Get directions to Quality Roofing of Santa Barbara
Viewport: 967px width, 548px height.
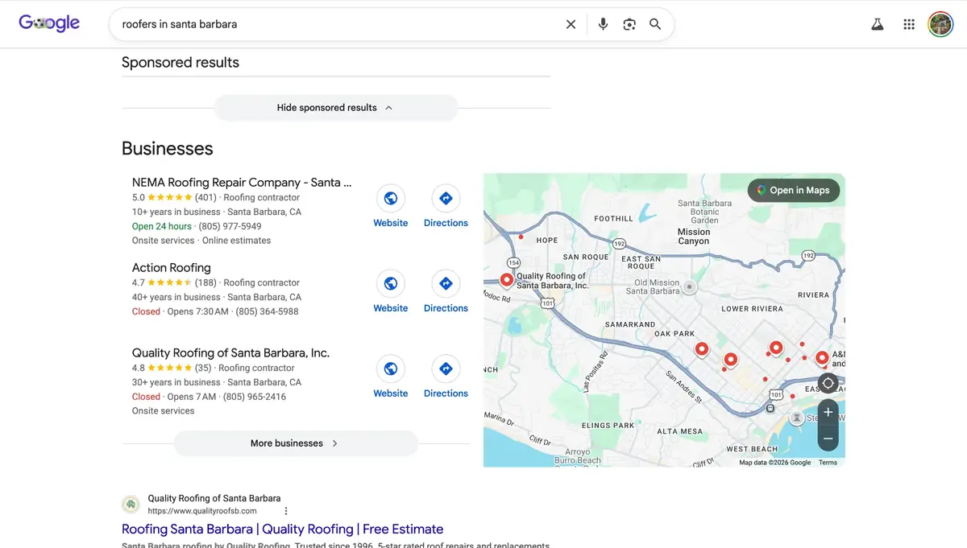tap(446, 369)
